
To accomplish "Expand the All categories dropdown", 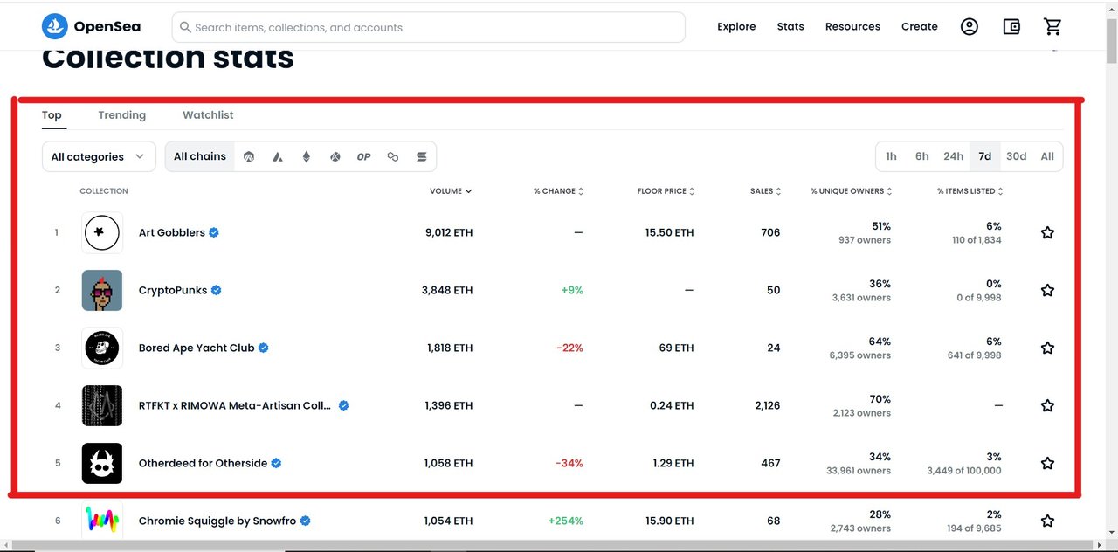I will 99,157.
